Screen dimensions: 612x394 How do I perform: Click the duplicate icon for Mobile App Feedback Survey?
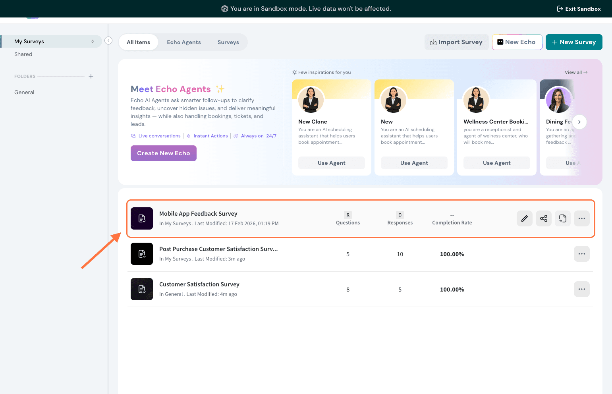562,218
